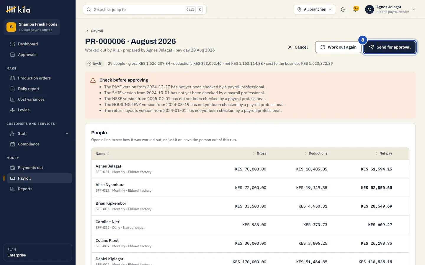Open Brian Kipkemboi's payroll line
Screen dimensions: 425x265
[x=250, y=206]
